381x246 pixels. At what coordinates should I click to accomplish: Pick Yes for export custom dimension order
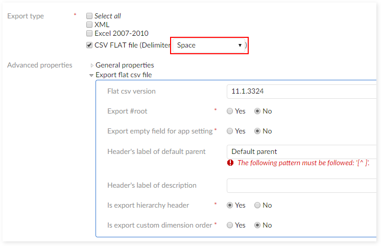[x=230, y=225]
